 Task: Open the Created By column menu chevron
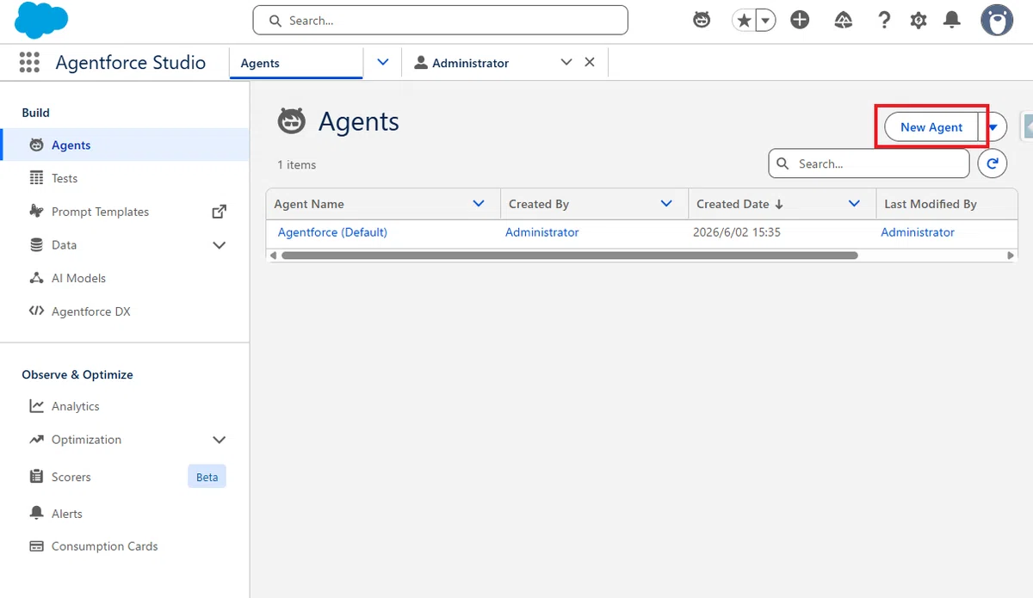(x=666, y=204)
